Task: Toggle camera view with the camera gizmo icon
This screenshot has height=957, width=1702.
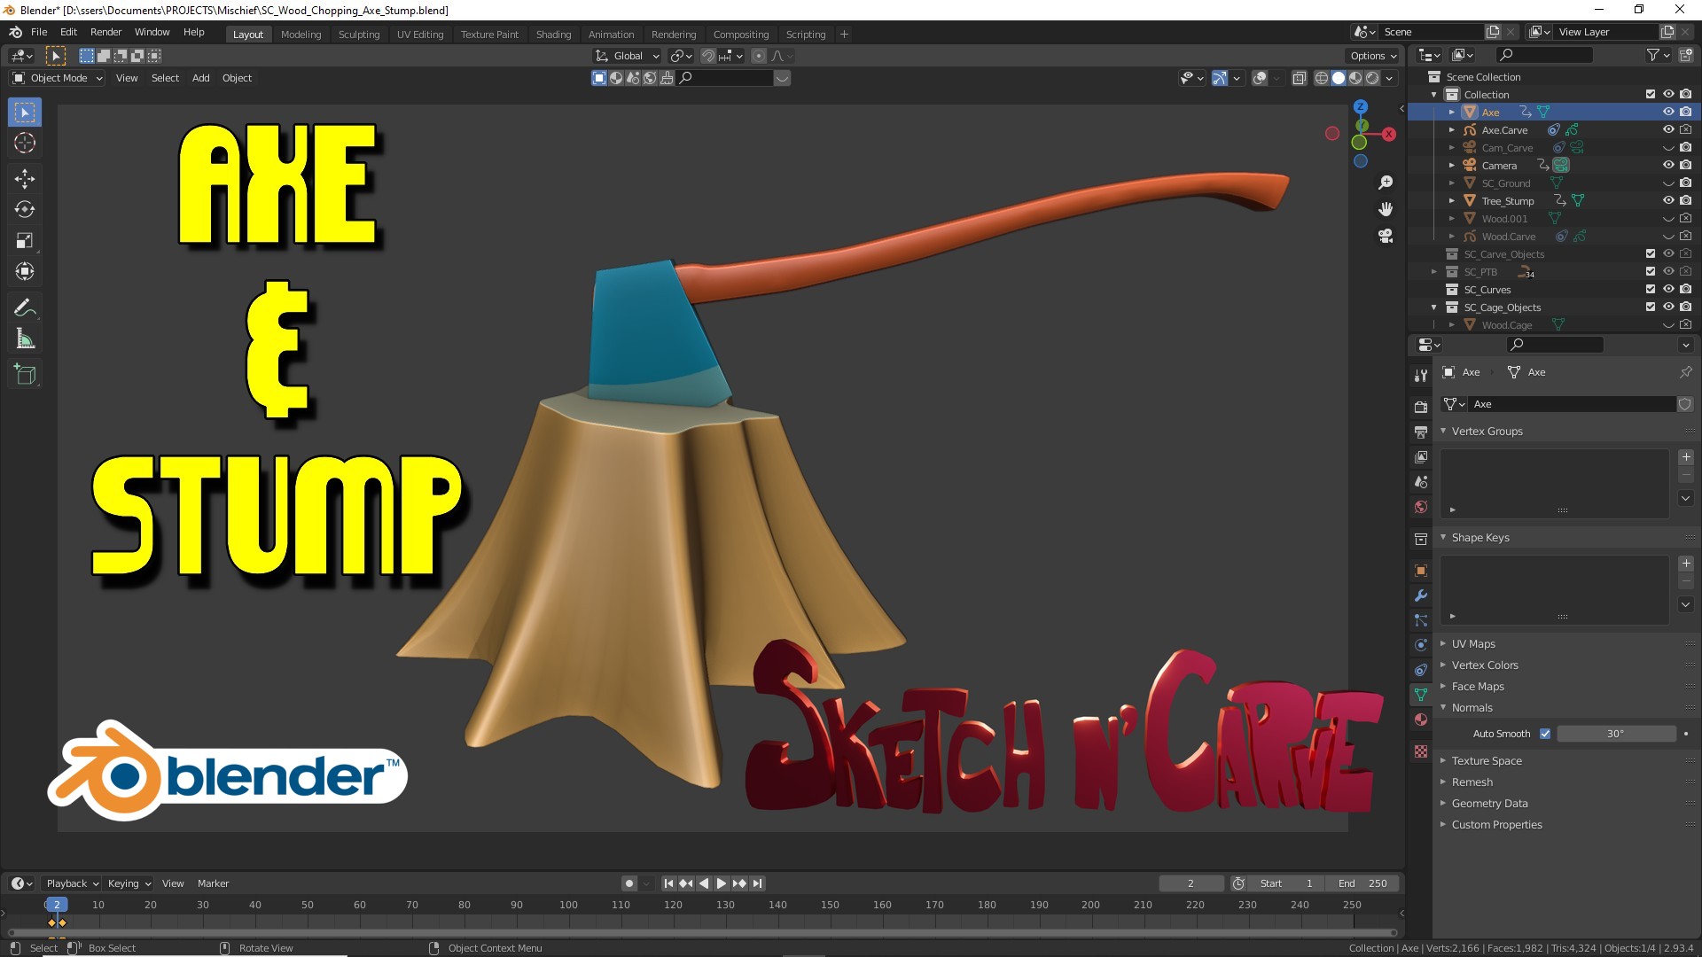Action: pyautogui.click(x=1386, y=236)
